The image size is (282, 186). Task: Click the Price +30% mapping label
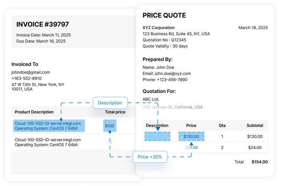(x=150, y=157)
